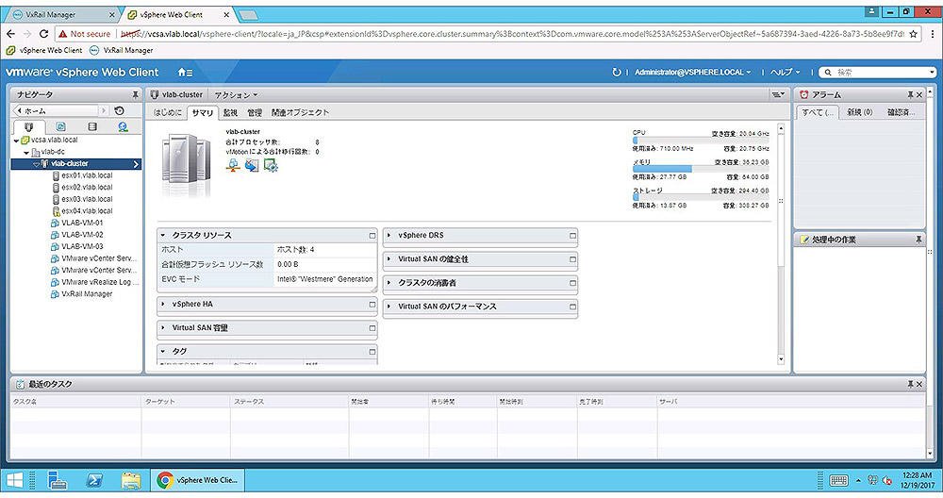Show the 新規 (0) alarms tab
Screen dimensions: 943x498
tap(859, 112)
